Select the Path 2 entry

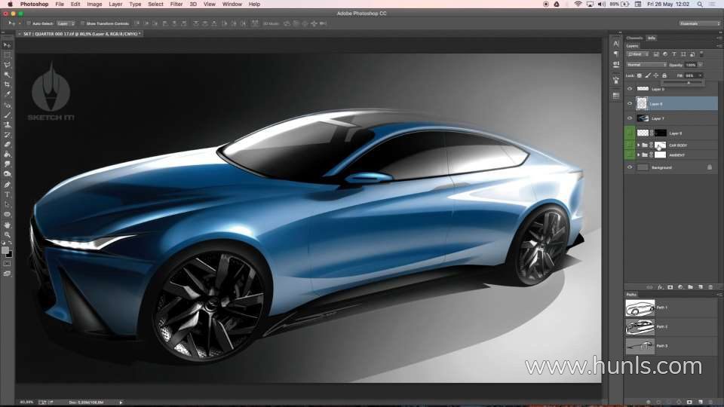pos(662,326)
